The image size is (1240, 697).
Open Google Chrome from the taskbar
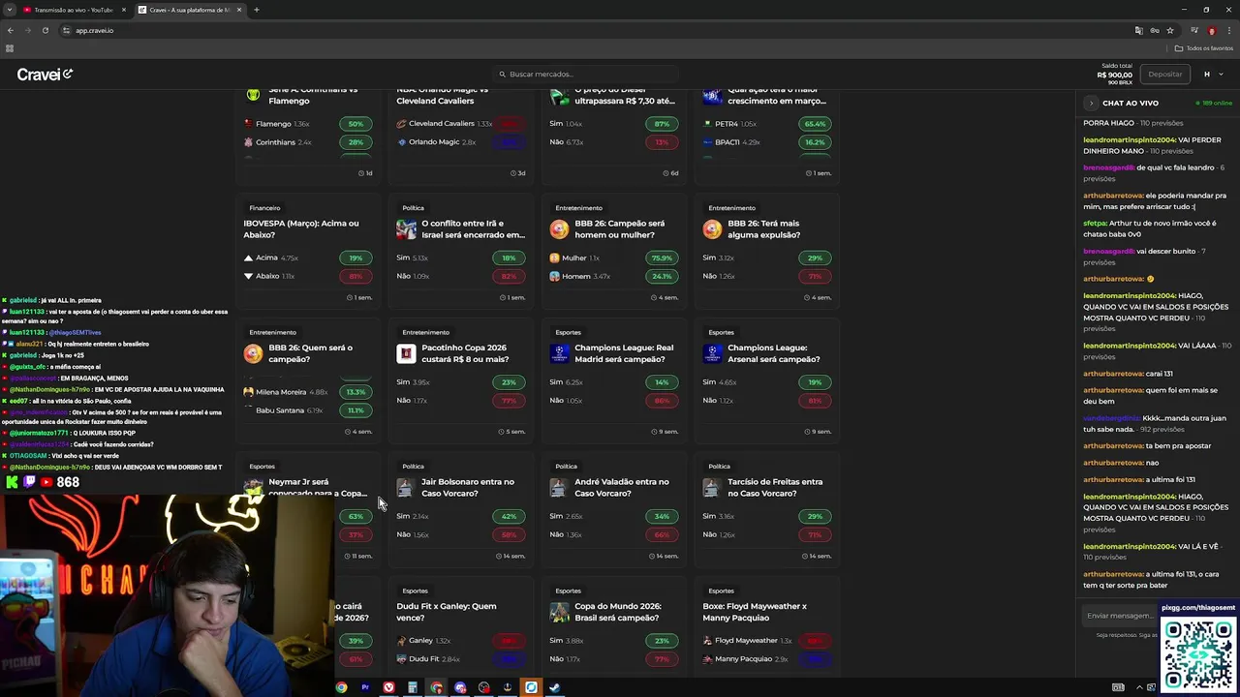[x=341, y=687]
